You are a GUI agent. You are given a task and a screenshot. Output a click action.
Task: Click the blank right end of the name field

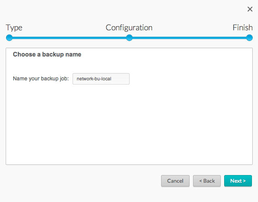point(122,79)
